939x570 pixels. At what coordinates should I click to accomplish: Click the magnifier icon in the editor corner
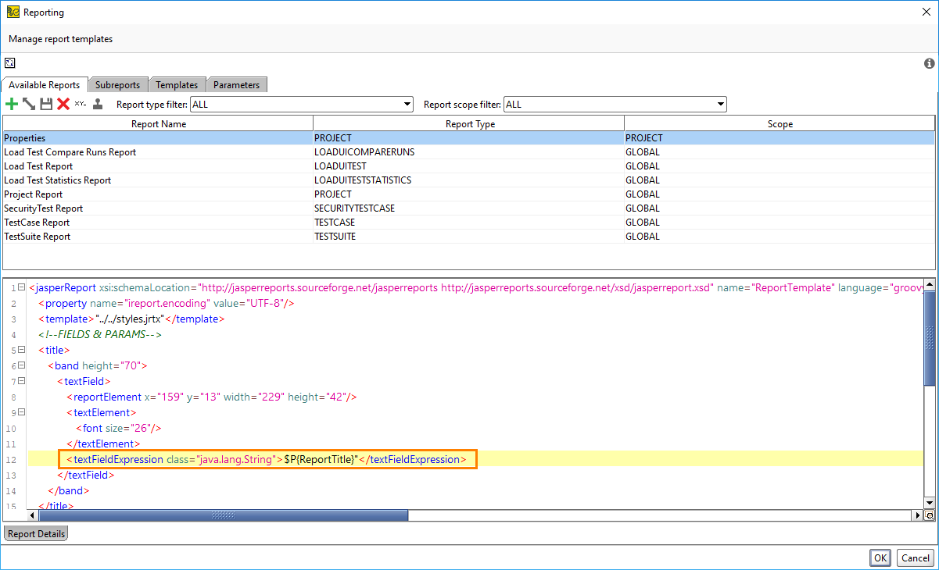pyautogui.click(x=930, y=515)
